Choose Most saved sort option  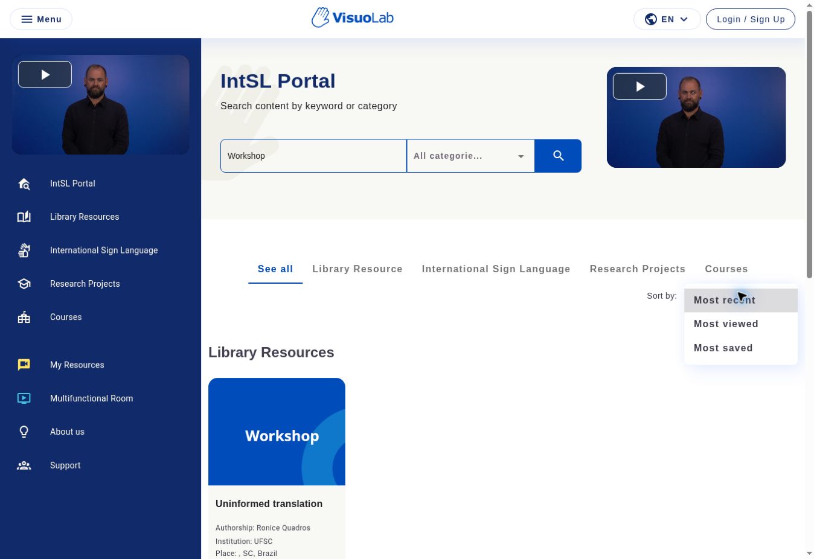pos(741,348)
